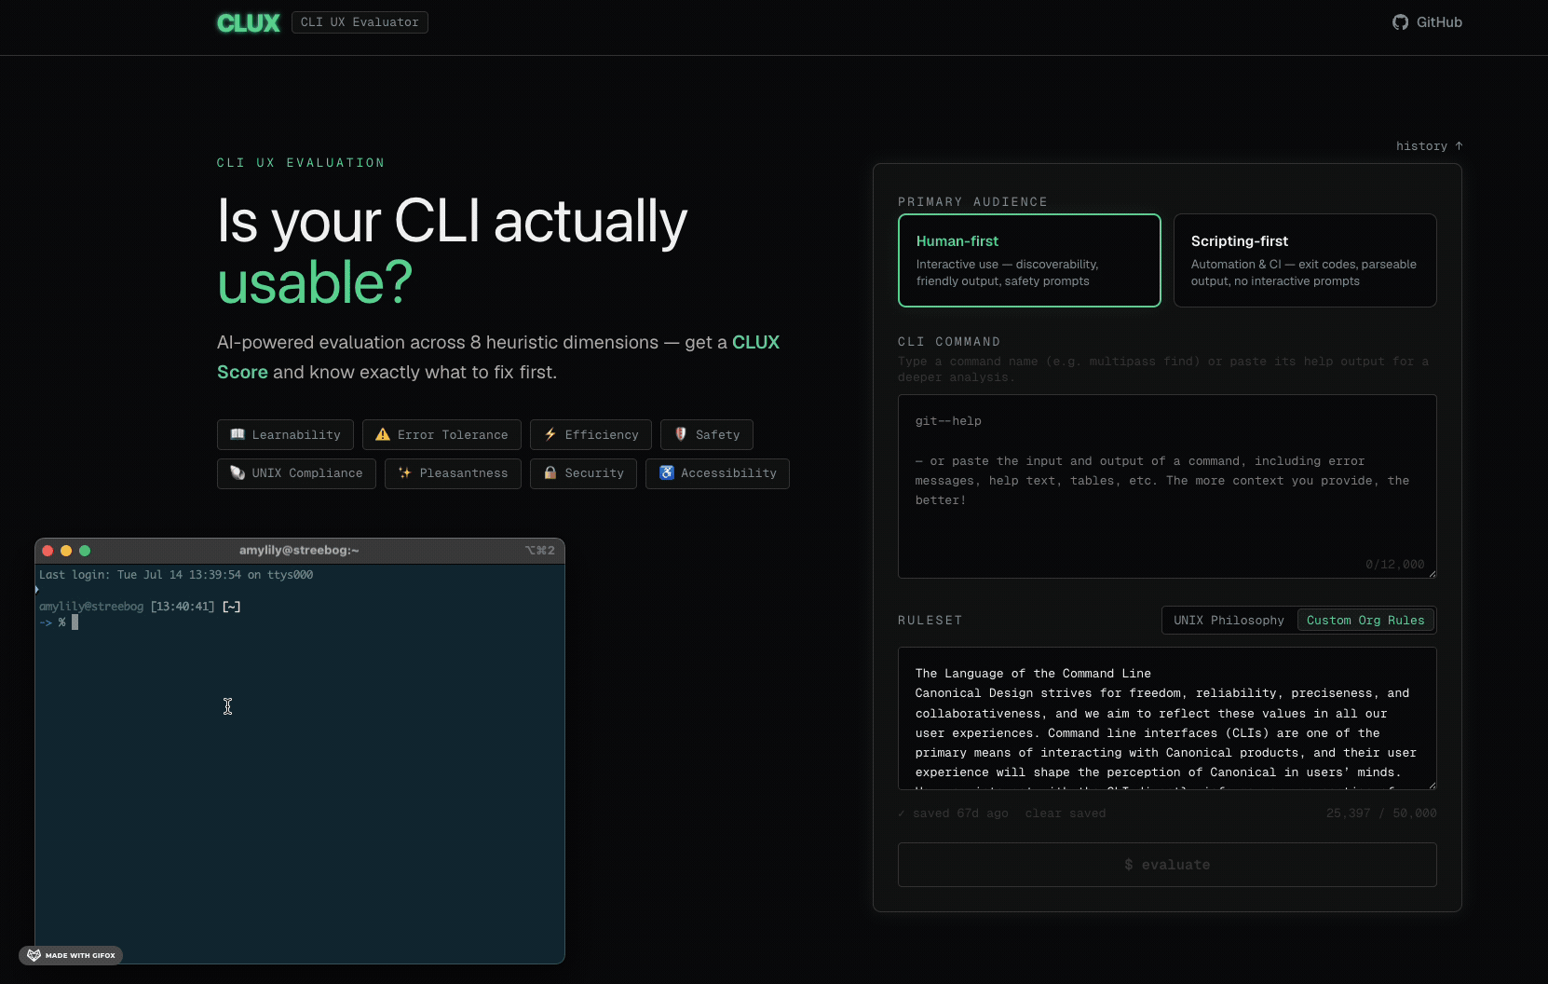
Task: Focus the CLI command text area
Action: pos(1167,486)
